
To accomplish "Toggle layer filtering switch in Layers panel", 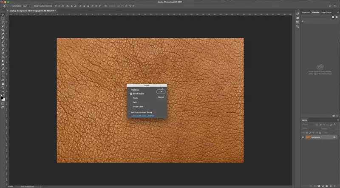I will coord(334,124).
